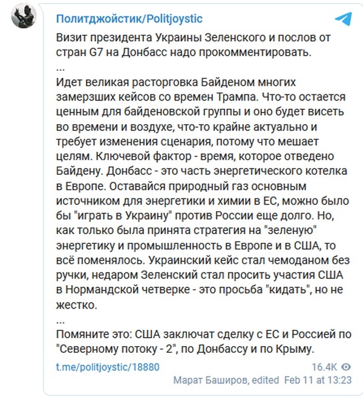Click the 'edited' label

266,380
